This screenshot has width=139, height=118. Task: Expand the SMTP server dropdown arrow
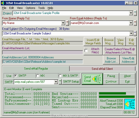56,82
